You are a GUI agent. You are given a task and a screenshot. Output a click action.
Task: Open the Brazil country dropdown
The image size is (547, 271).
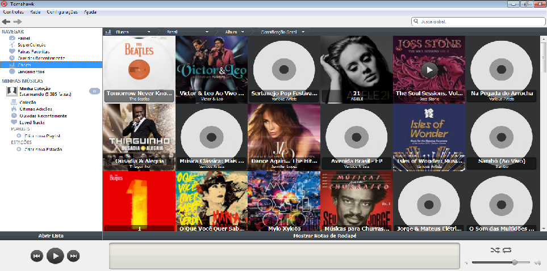coord(187,32)
